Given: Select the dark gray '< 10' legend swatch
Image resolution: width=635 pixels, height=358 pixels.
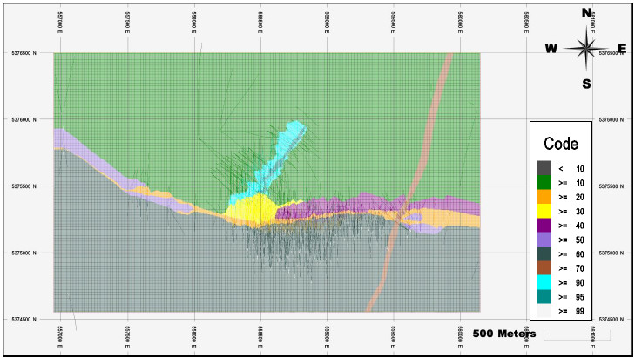Looking at the screenshot, I should (544, 168).
